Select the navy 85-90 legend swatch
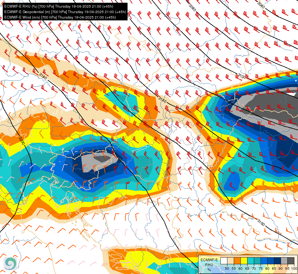298x274 pixels. click(x=278, y=261)
